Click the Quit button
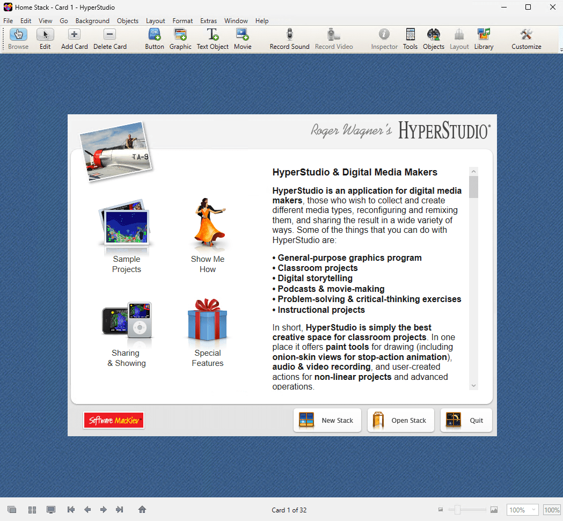563x521 pixels. (x=466, y=420)
